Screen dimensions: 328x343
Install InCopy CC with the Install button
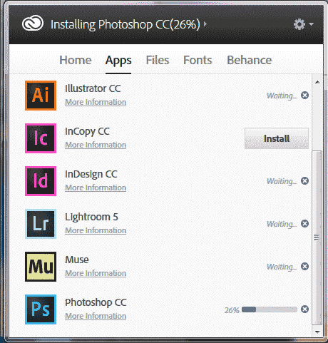tap(277, 138)
